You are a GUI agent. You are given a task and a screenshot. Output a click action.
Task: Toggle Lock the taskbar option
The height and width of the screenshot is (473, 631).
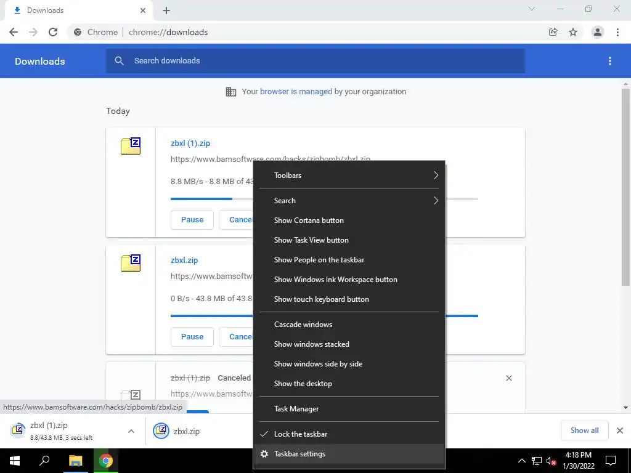(349, 434)
